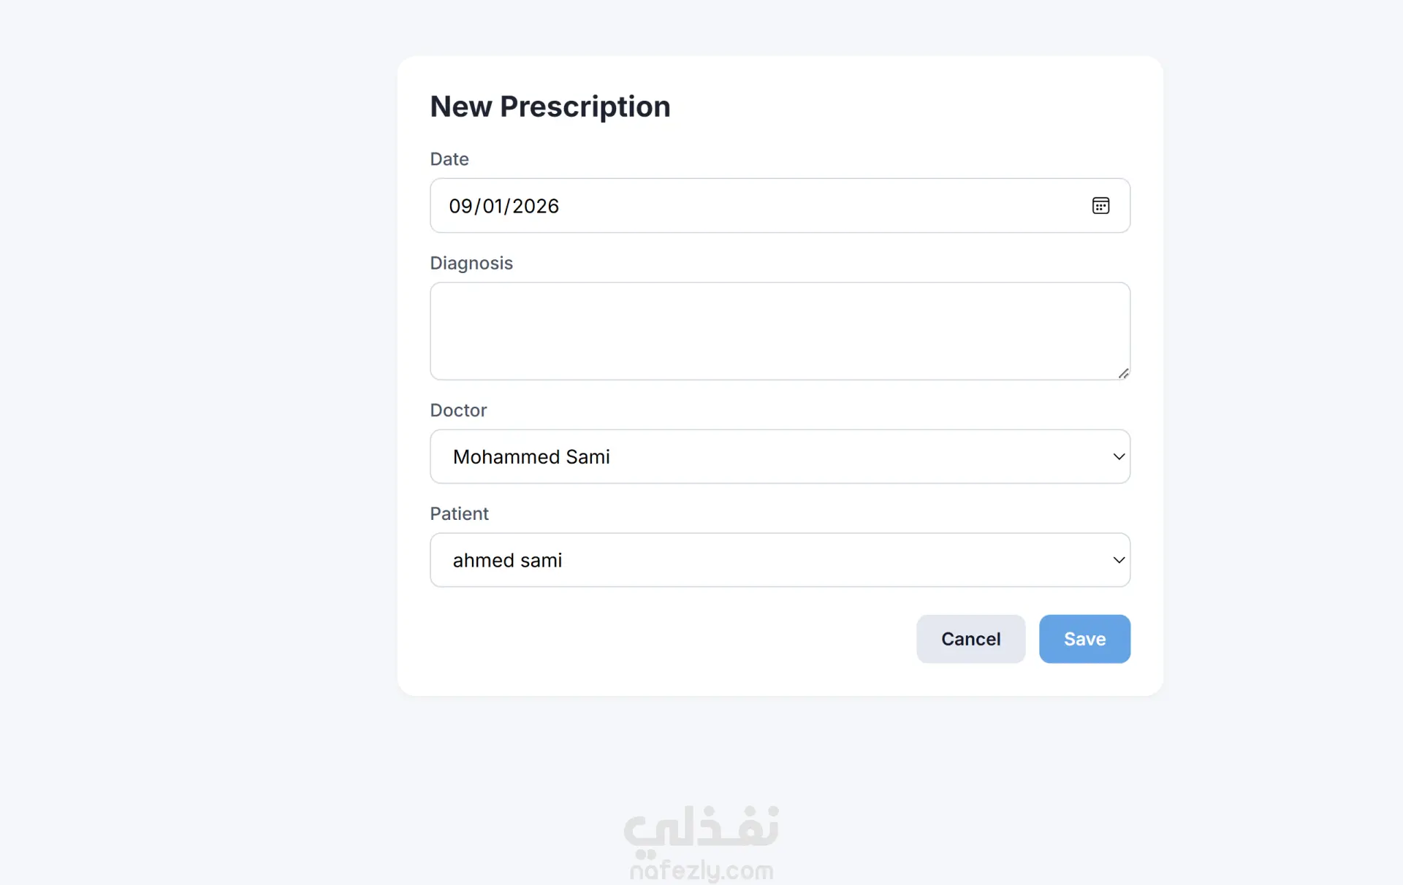The image size is (1403, 885).
Task: Click the "New Prescription" heading
Action: coord(550,107)
